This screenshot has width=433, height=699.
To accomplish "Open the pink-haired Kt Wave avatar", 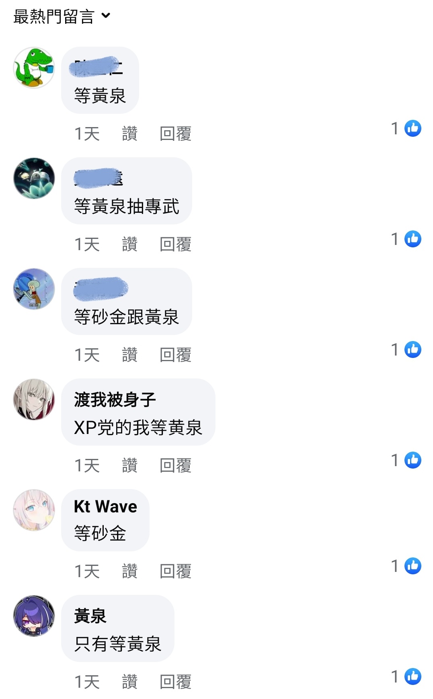I will point(34,510).
